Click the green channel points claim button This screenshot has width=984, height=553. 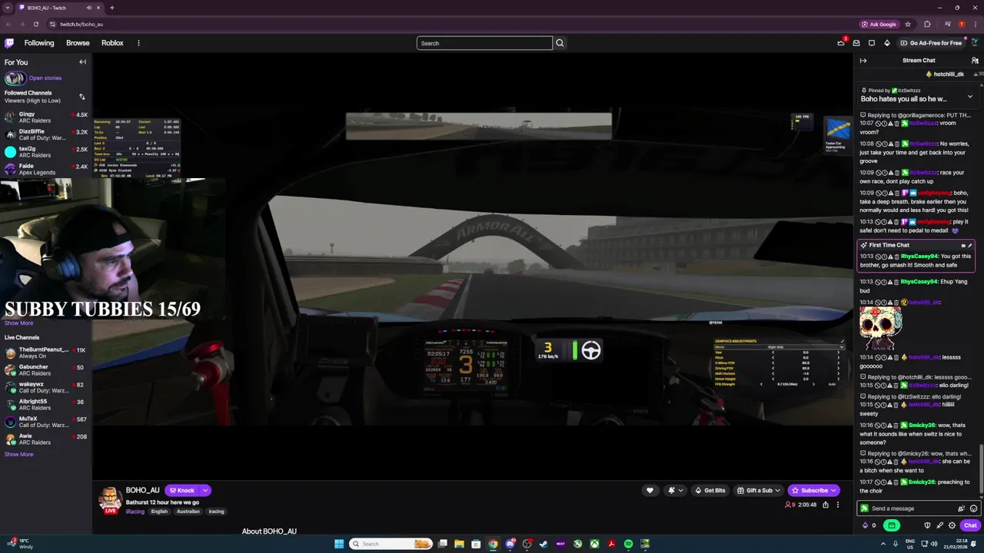[891, 525]
